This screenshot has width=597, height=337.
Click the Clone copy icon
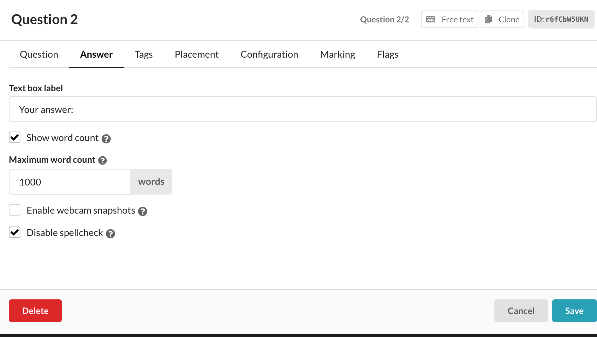point(489,19)
